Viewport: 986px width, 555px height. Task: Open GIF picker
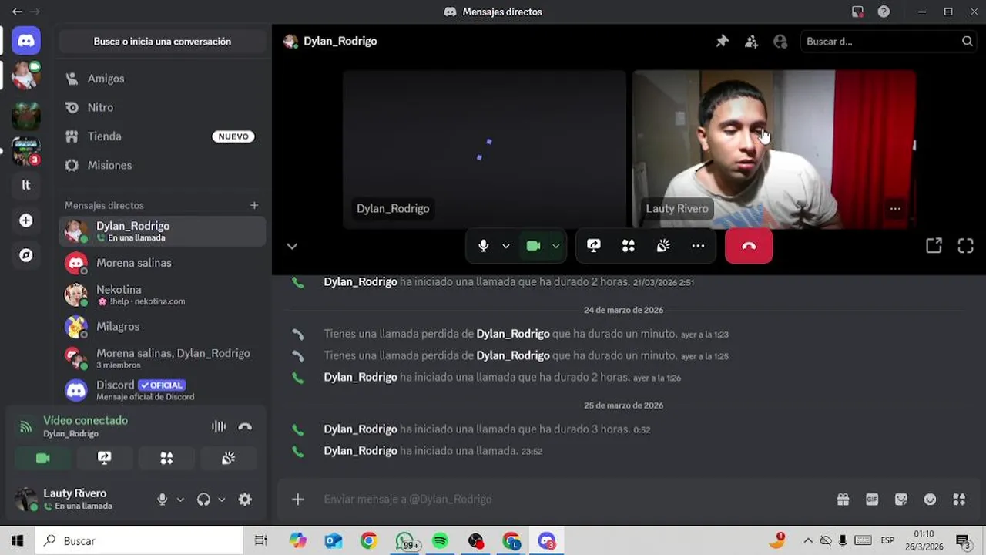pos(872,499)
